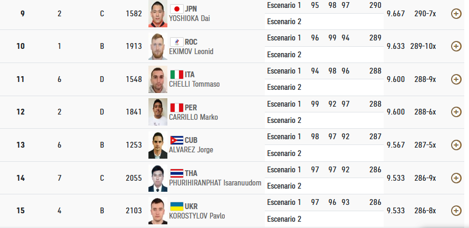The image size is (469, 228).
Task: Click the ROC flag icon
Action: [x=176, y=42]
